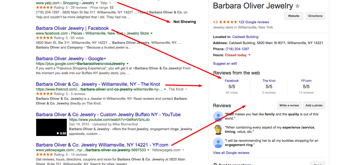Image resolution: width=350 pixels, height=165 pixels.
Task: Click 'When combining every aspect' review snippet
Action: [270, 129]
